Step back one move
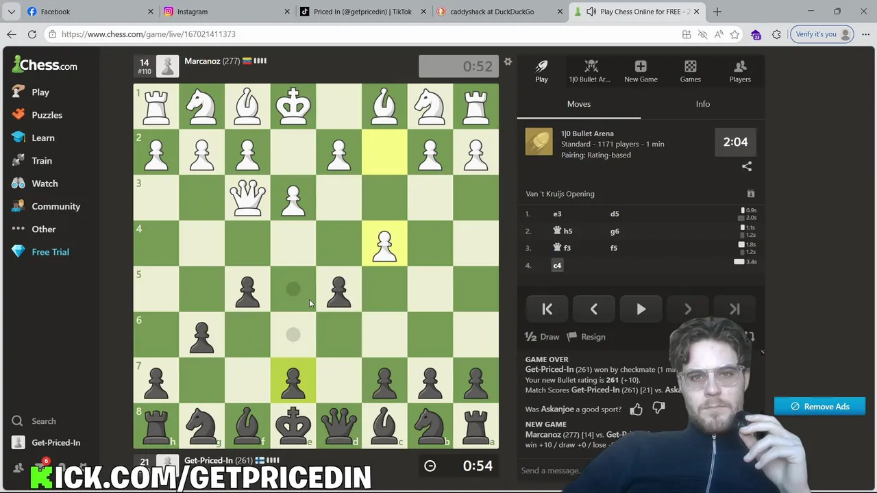The height and width of the screenshot is (493, 877). tap(593, 309)
